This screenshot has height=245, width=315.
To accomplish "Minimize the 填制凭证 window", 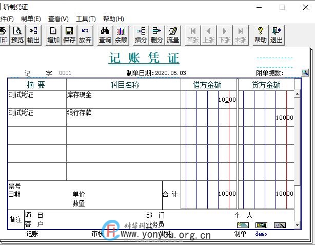I will (x=259, y=7).
